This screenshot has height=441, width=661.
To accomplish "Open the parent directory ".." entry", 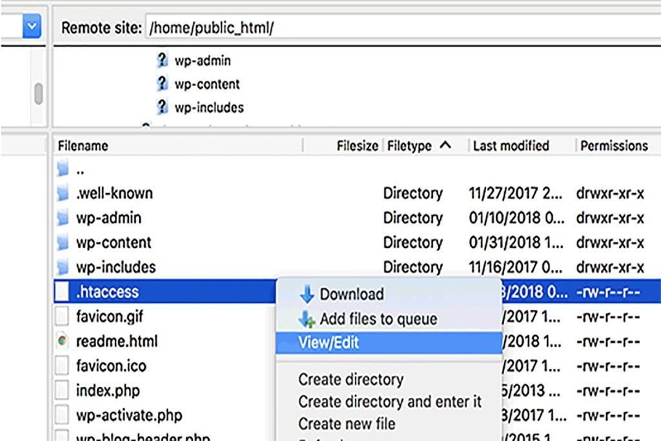I will 80,170.
